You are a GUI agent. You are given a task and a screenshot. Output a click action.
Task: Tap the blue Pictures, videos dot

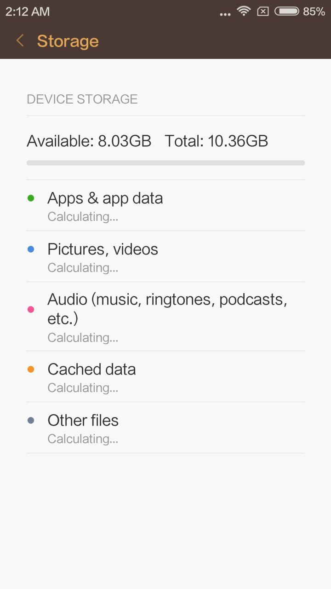31,249
